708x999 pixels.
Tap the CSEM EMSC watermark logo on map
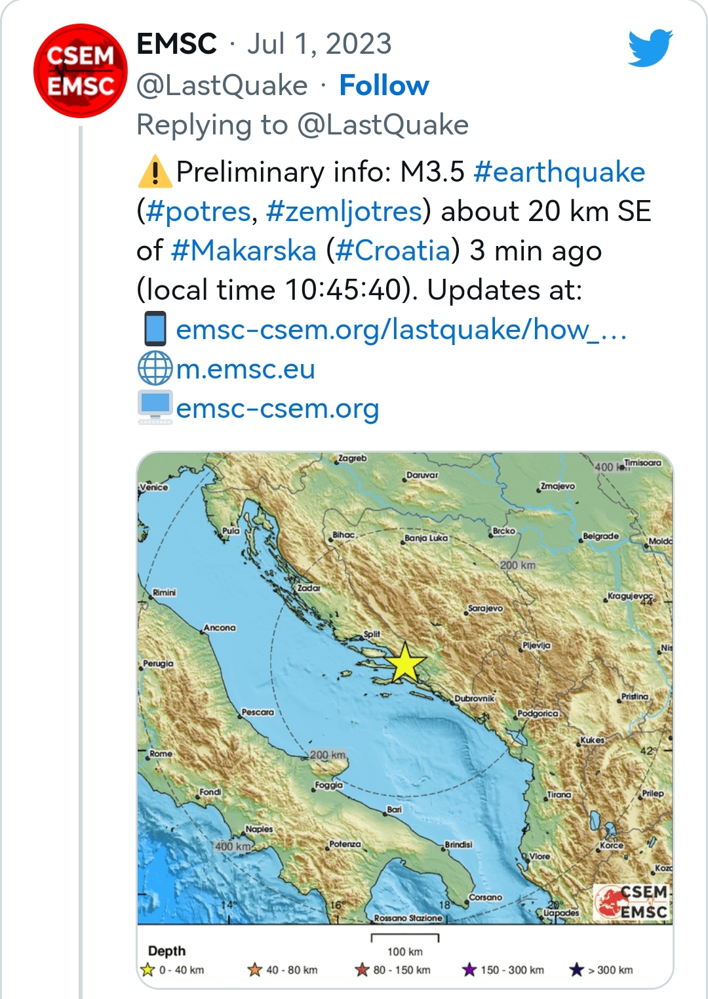point(632,903)
